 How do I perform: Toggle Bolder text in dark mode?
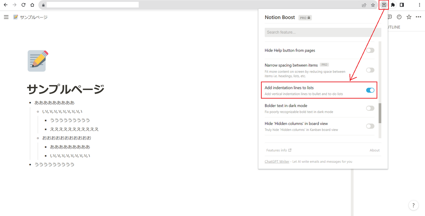point(370,108)
